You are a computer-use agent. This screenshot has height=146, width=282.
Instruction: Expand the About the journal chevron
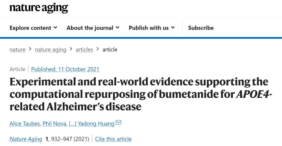[118, 27]
